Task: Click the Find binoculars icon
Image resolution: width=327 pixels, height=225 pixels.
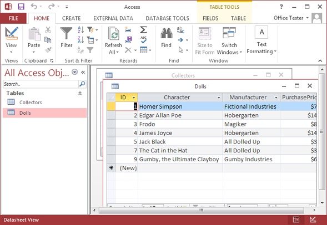Action: click(x=166, y=33)
